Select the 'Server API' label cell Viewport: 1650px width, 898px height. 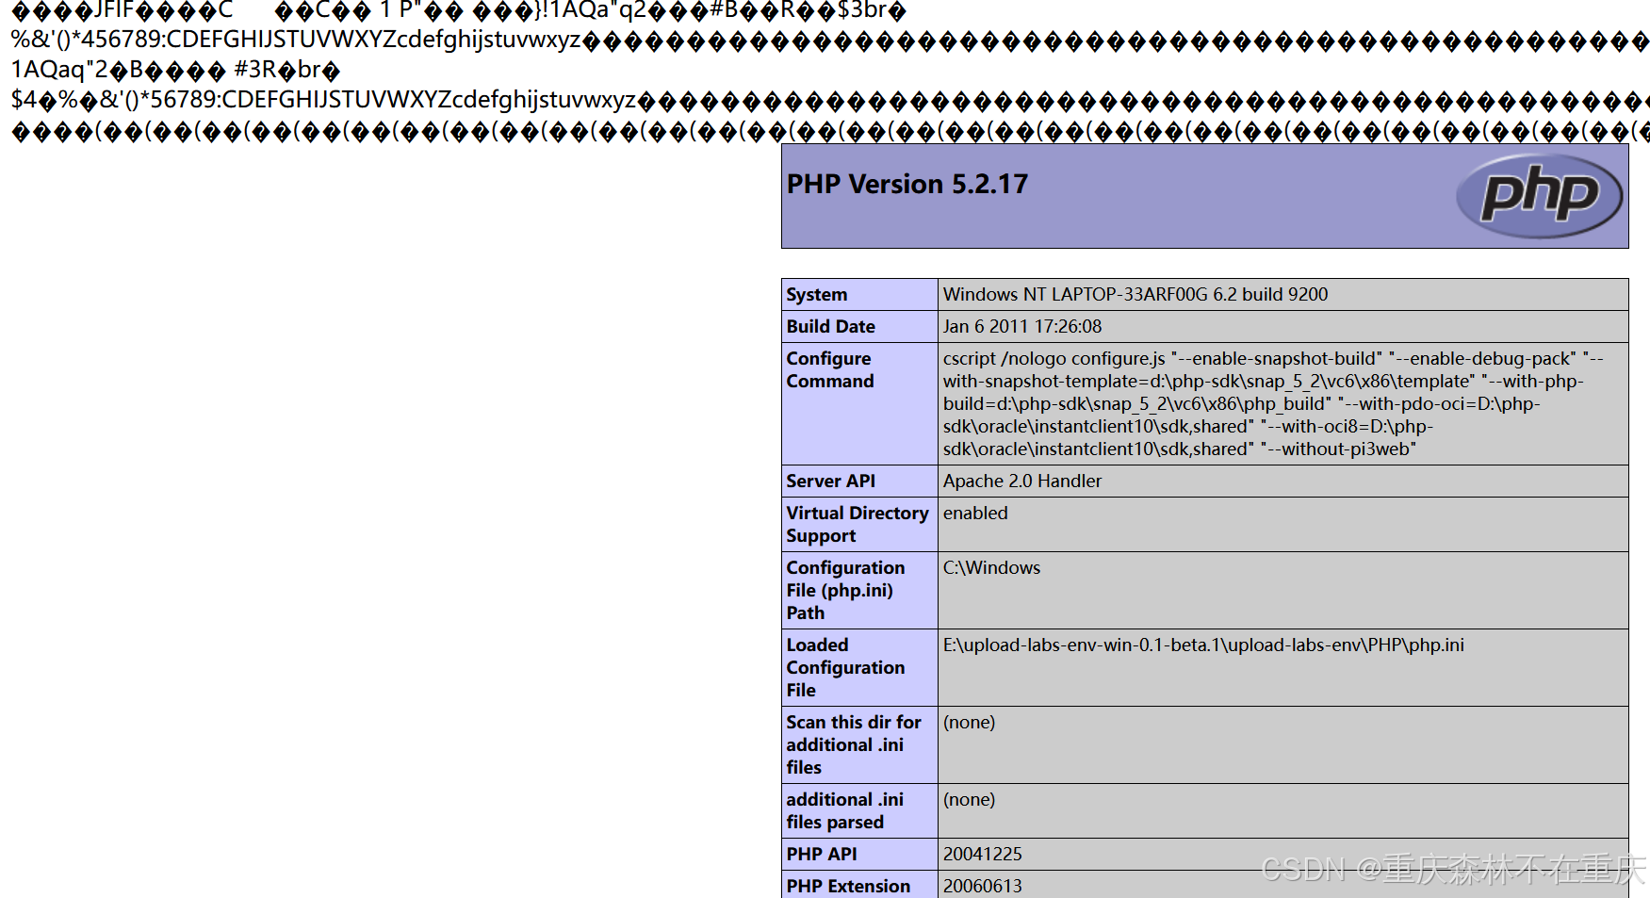pyautogui.click(x=859, y=481)
